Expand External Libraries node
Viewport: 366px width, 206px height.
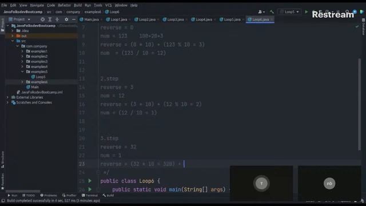[x=7, y=97]
